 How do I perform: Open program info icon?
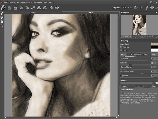tap(141, 8)
